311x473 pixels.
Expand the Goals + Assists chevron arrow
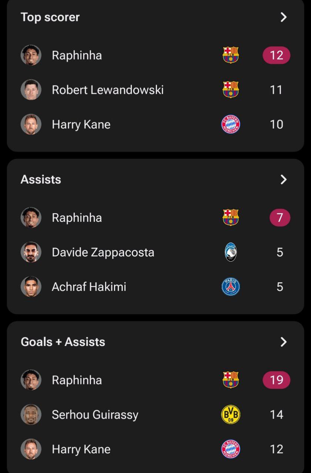point(284,342)
